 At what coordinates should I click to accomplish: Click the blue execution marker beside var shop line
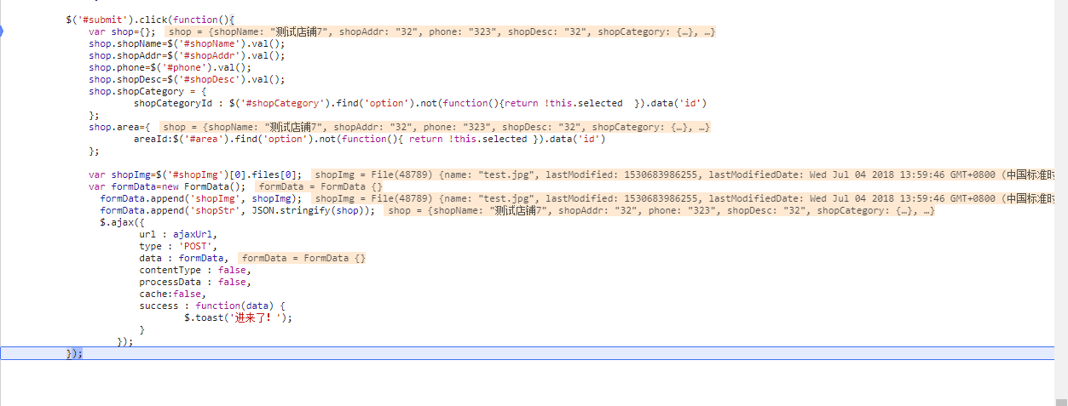point(2,31)
